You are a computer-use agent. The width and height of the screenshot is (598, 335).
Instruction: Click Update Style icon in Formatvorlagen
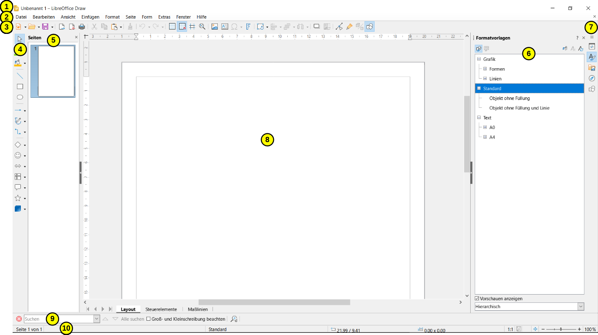(581, 49)
